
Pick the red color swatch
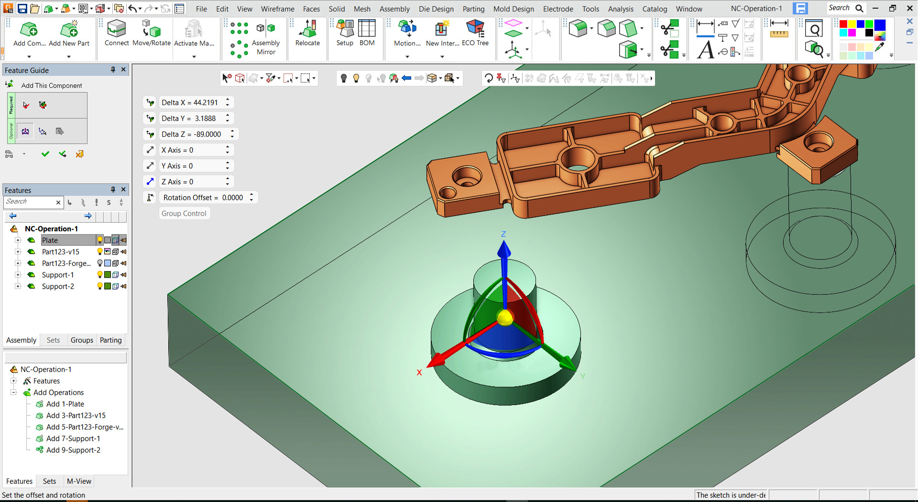click(843, 24)
